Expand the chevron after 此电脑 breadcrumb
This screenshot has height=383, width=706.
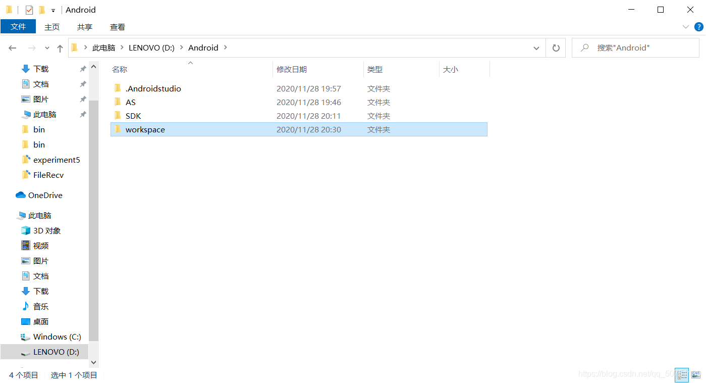point(122,47)
